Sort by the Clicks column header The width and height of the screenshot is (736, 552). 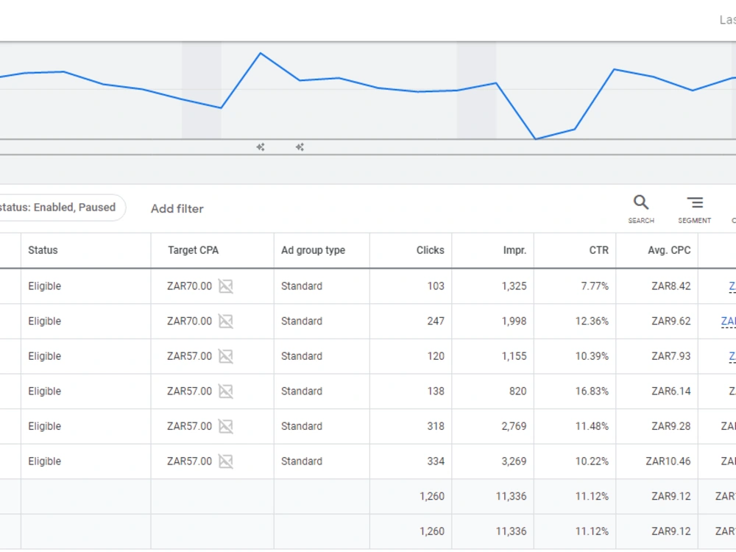click(x=430, y=250)
